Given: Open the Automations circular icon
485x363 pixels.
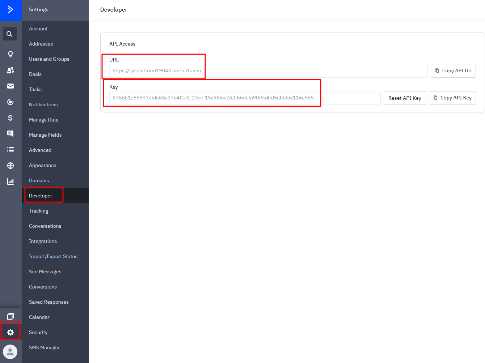Looking at the screenshot, I should (10, 102).
